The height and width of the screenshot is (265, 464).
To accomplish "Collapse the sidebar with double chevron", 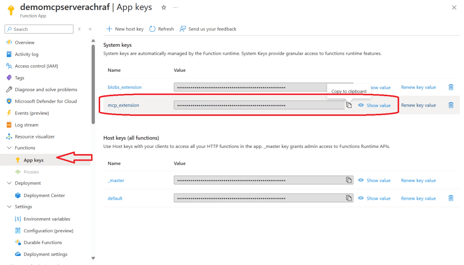I will (90, 29).
